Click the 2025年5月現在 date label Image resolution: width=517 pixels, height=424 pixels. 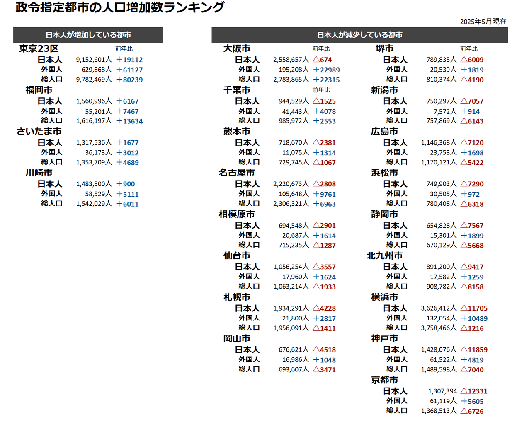pyautogui.click(x=483, y=22)
